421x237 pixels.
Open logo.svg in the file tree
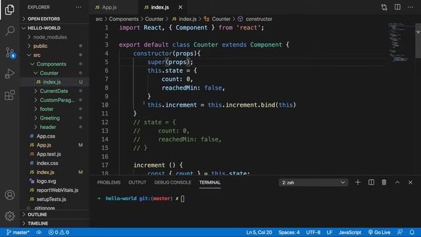[x=55, y=182]
